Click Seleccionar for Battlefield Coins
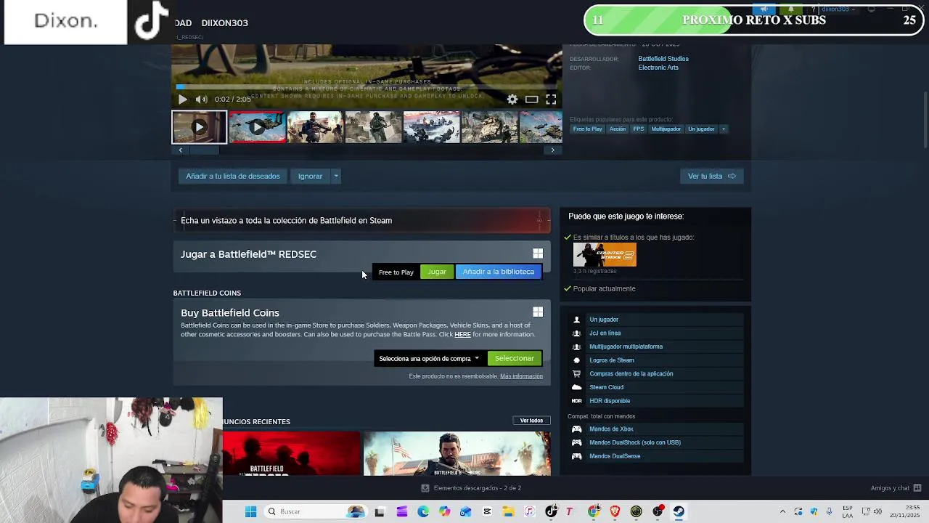Screen dimensions: 929x523 (x=514, y=358)
